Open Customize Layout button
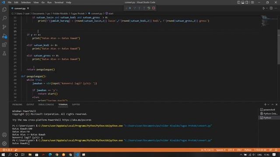Image resolution: width=280 pixels, height=157 pixels. point(252,2)
